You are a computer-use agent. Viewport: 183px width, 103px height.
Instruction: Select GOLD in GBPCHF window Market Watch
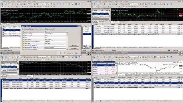pyautogui.click(x=104, y=66)
